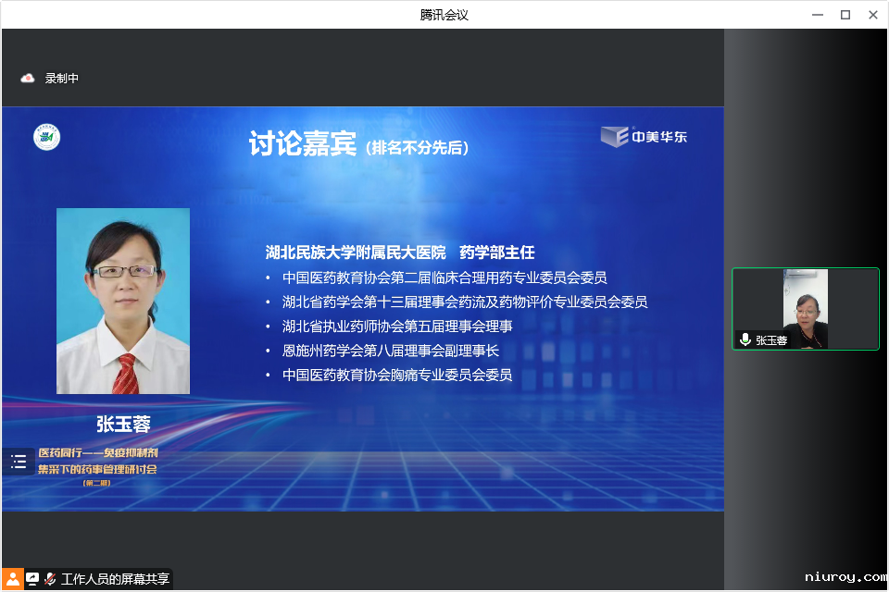Screen dimensions: 889x592
Task: Click the cloud recording status icon
Action: 28,79
